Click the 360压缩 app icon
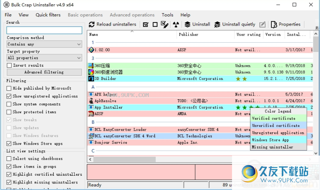 pos(91,66)
